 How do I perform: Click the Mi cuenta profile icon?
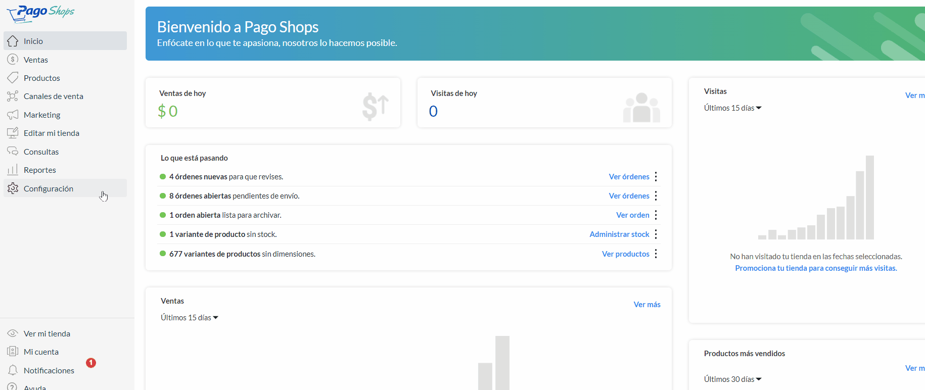tap(13, 352)
